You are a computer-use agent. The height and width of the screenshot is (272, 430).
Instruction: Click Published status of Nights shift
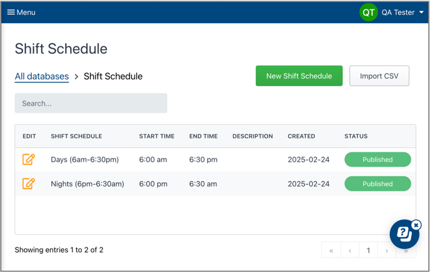coord(377,184)
